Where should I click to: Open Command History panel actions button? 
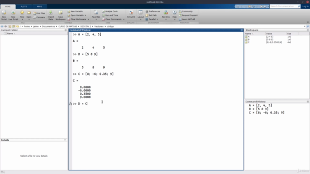coord(308,101)
